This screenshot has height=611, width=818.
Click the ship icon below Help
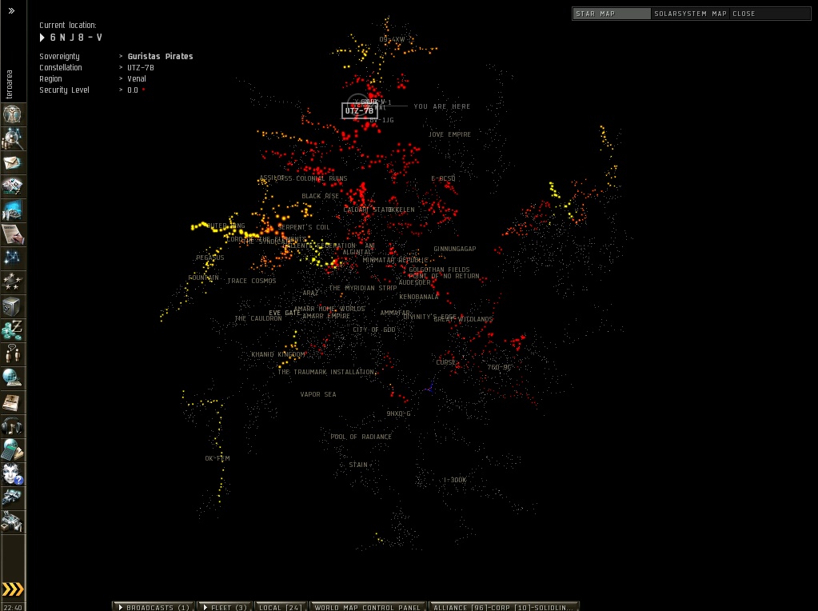click(13, 497)
